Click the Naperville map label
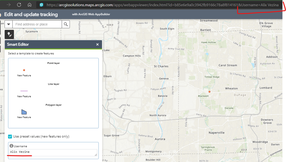Viewport: 286px width, 162px height. (x=217, y=133)
